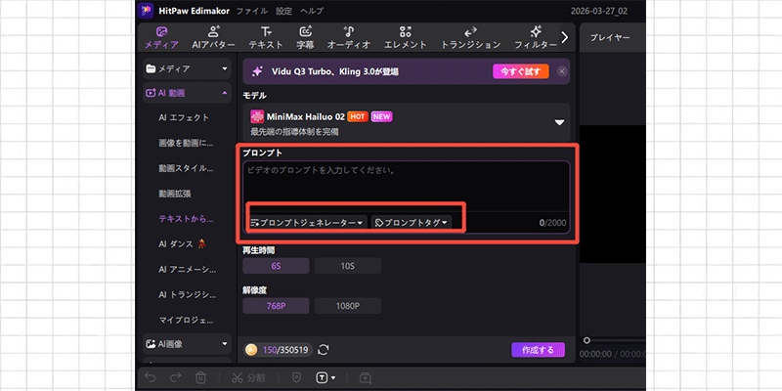The height and width of the screenshot is (391, 782).
Task: Select 10S playback duration
Action: click(x=348, y=266)
